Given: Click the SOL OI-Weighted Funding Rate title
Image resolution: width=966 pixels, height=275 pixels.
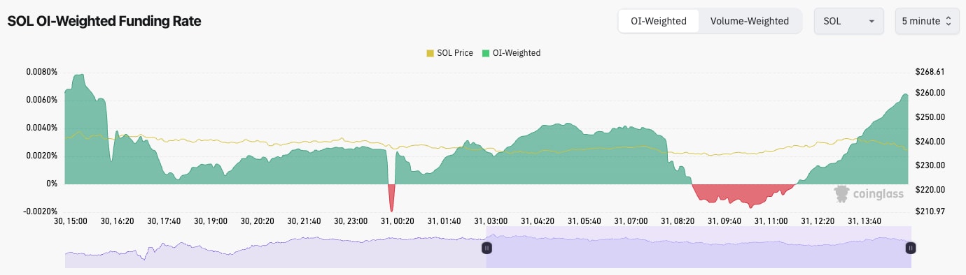Looking at the screenshot, I should tap(104, 22).
